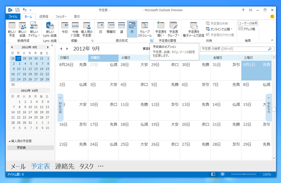Open the new items (新しいアイテム) menu

pos(34,30)
